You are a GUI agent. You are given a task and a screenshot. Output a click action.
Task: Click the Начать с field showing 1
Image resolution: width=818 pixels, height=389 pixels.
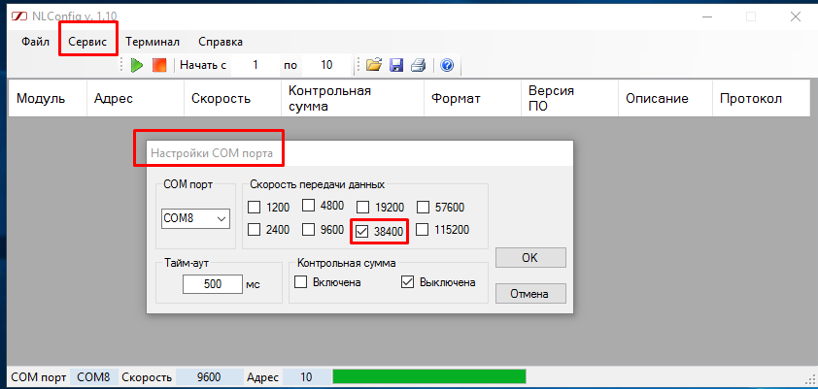[x=256, y=65]
